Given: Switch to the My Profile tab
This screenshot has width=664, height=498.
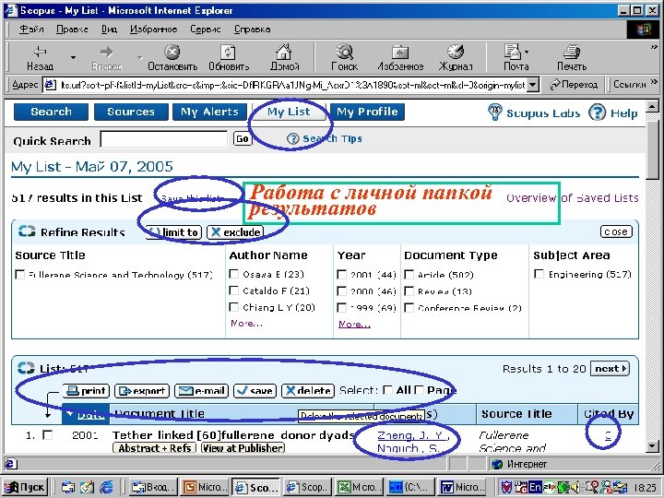Looking at the screenshot, I should (367, 112).
